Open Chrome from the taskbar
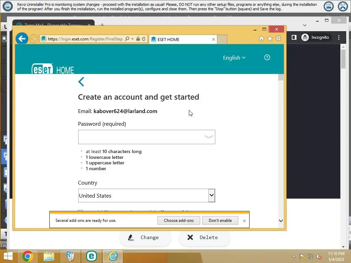 (28, 256)
